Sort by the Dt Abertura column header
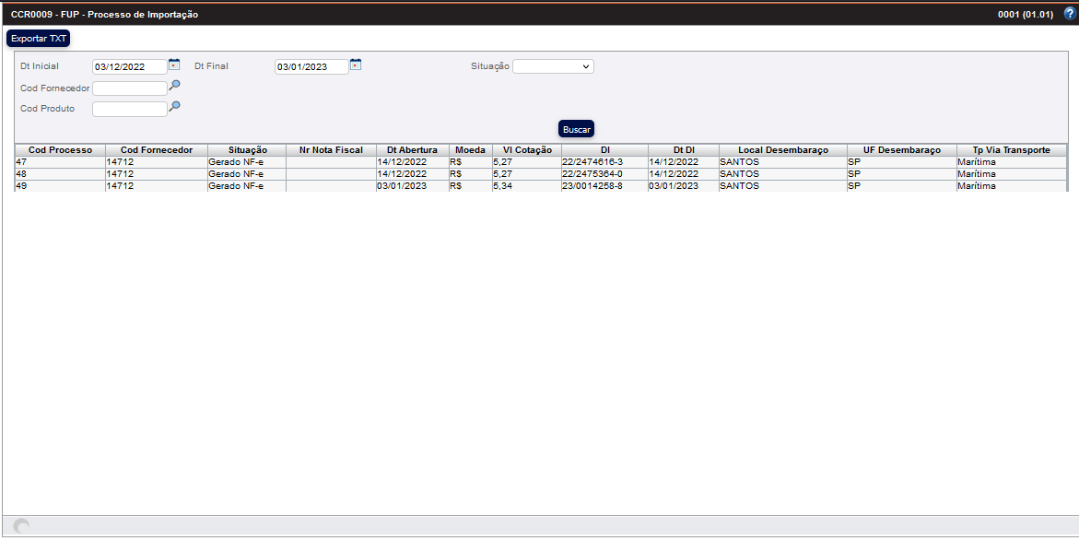 tap(412, 150)
